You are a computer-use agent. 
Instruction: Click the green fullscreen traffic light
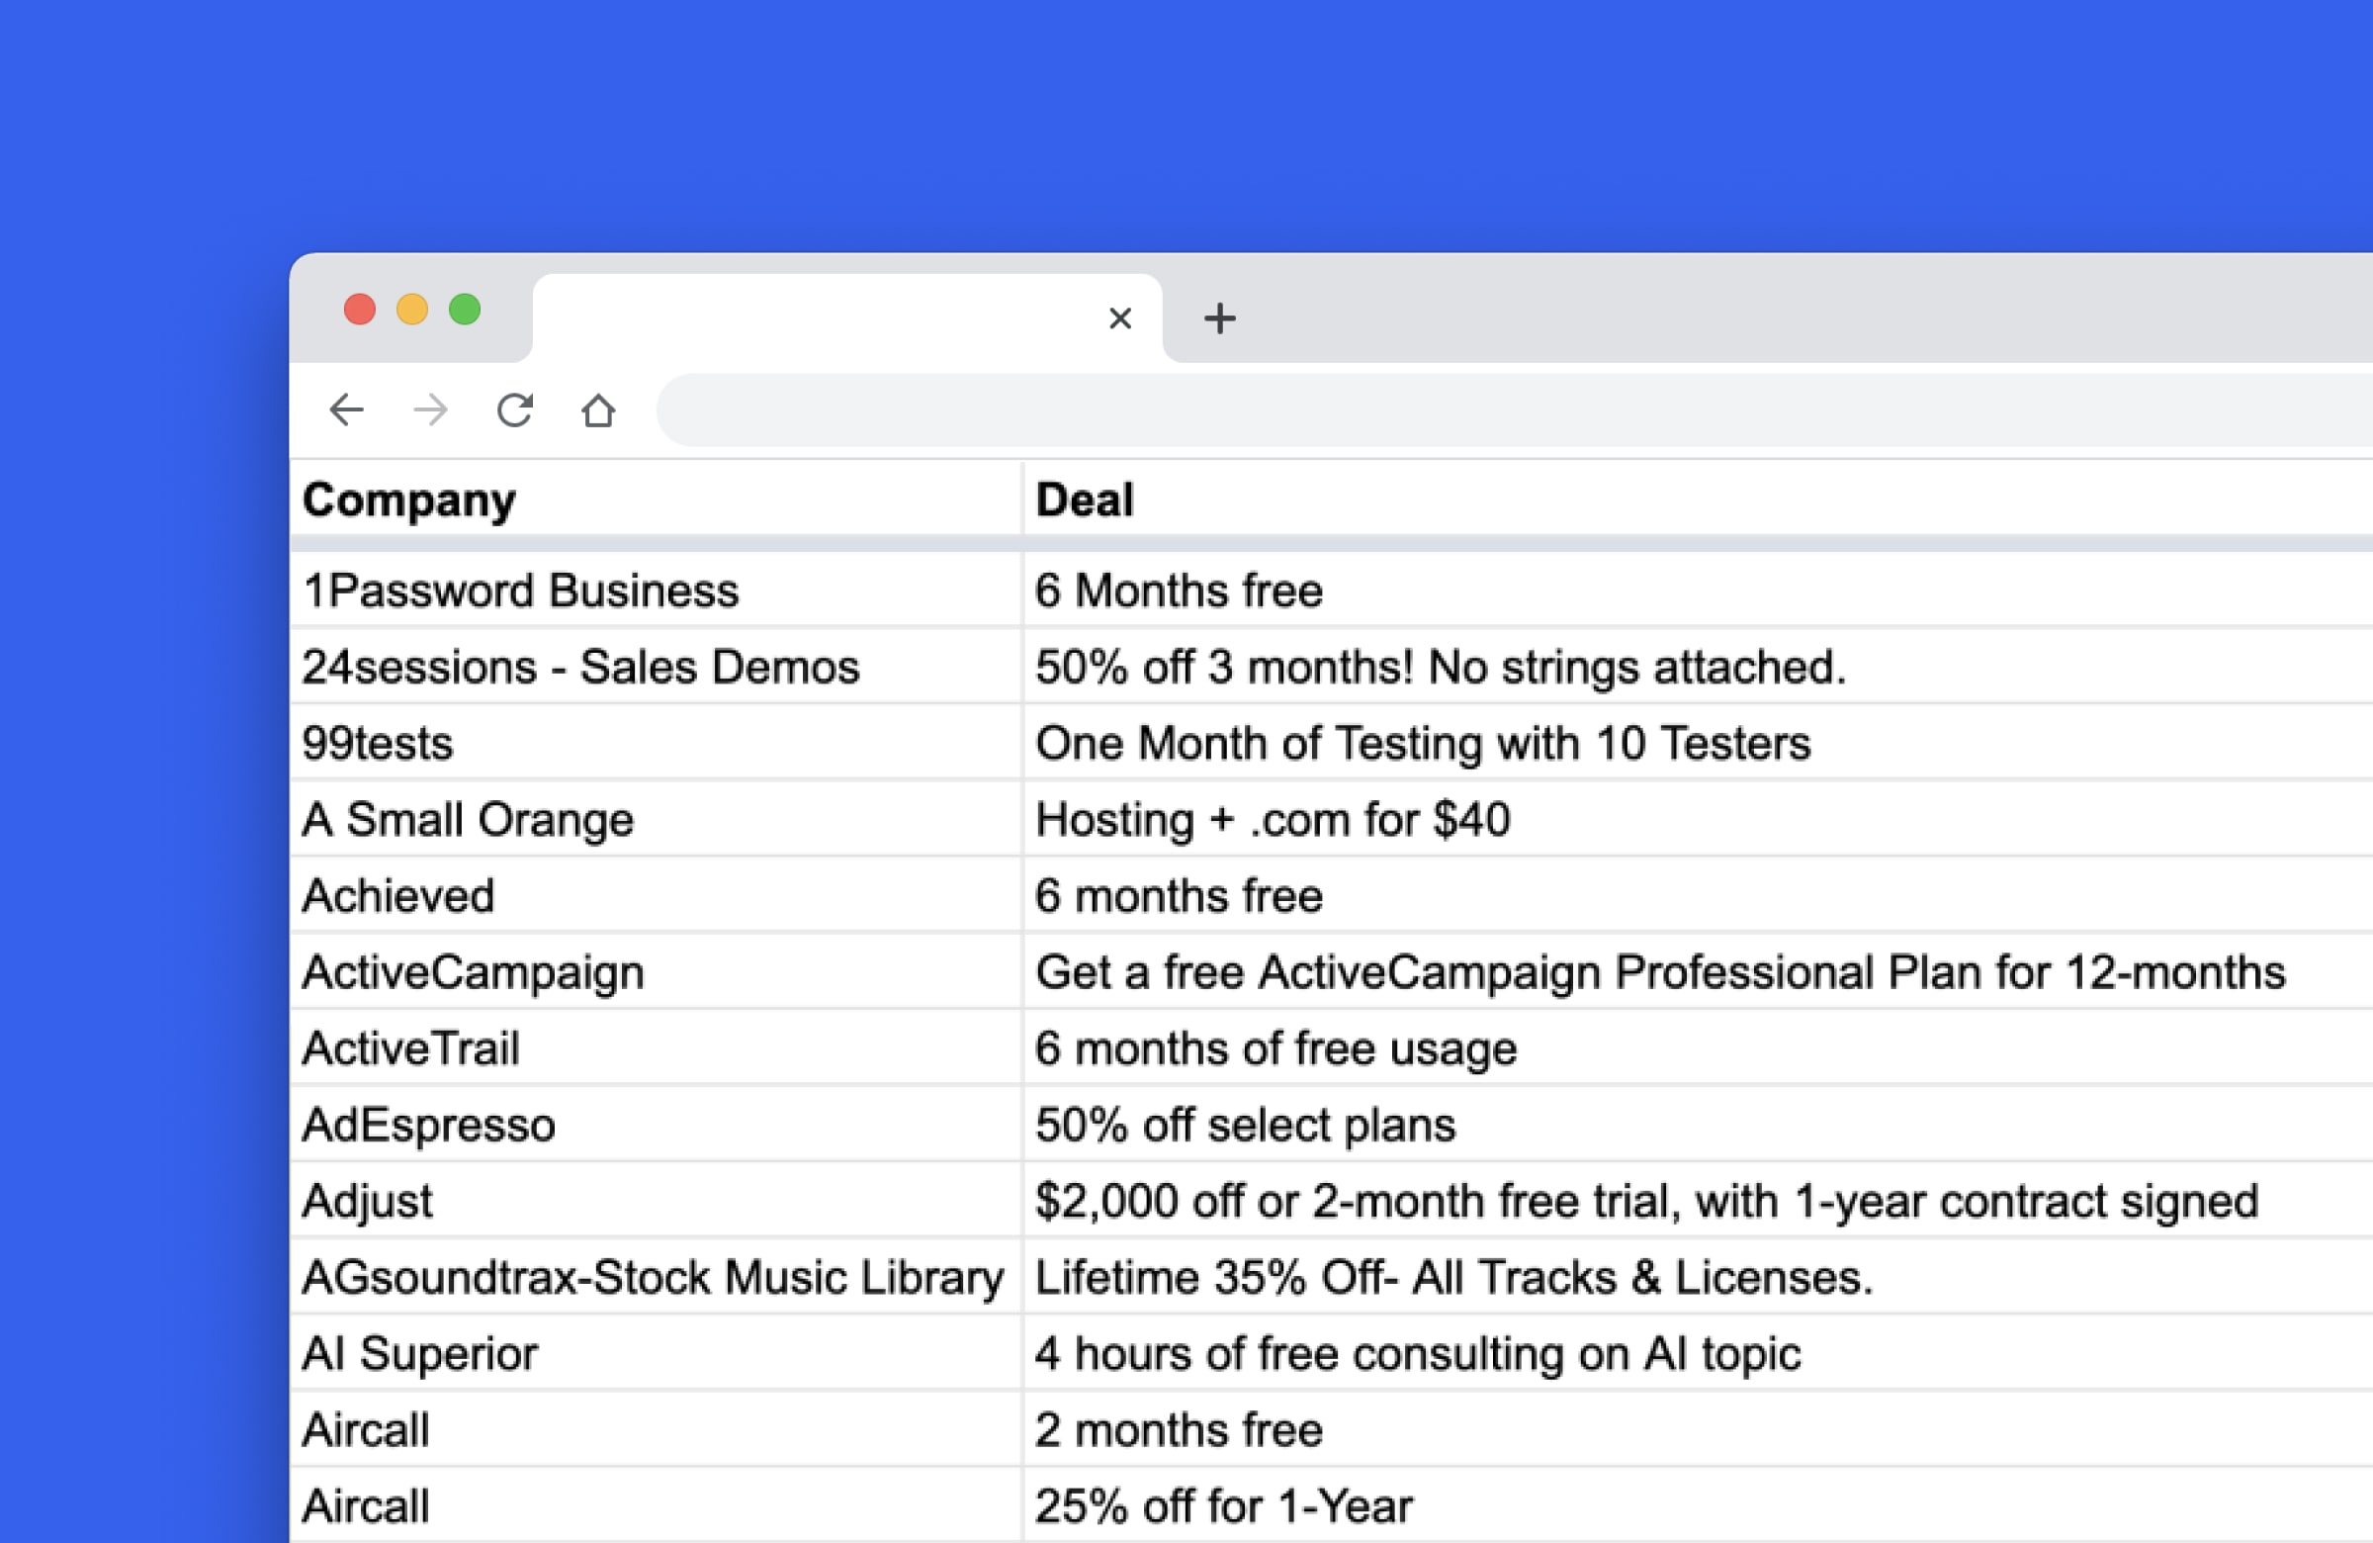tap(464, 311)
